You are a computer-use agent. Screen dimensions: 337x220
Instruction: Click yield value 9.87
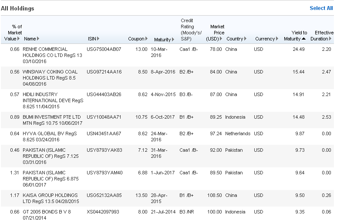point(300,133)
